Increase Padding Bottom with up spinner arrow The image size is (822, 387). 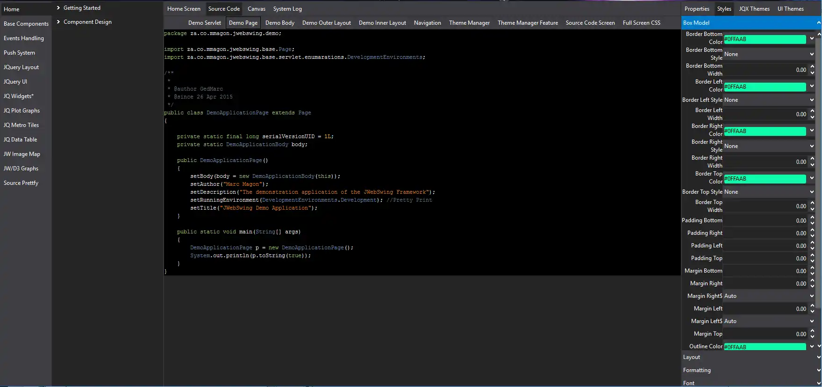click(x=812, y=218)
